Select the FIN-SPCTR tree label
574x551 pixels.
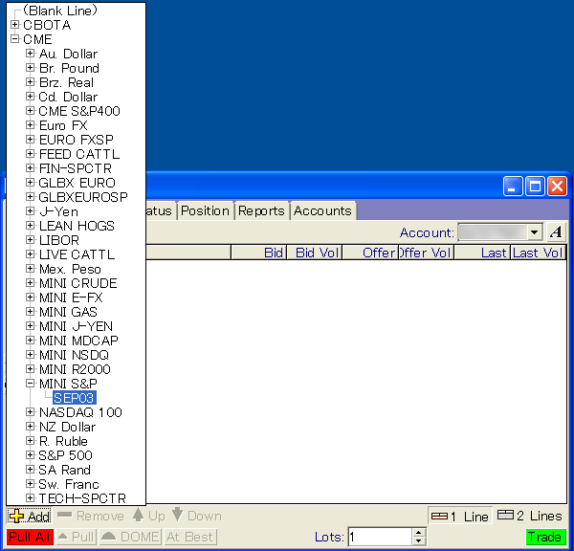[x=76, y=168]
